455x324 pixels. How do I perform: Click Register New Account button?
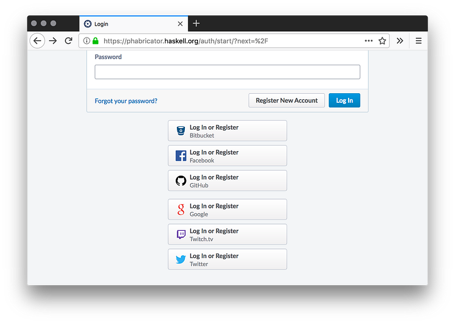[x=287, y=101]
